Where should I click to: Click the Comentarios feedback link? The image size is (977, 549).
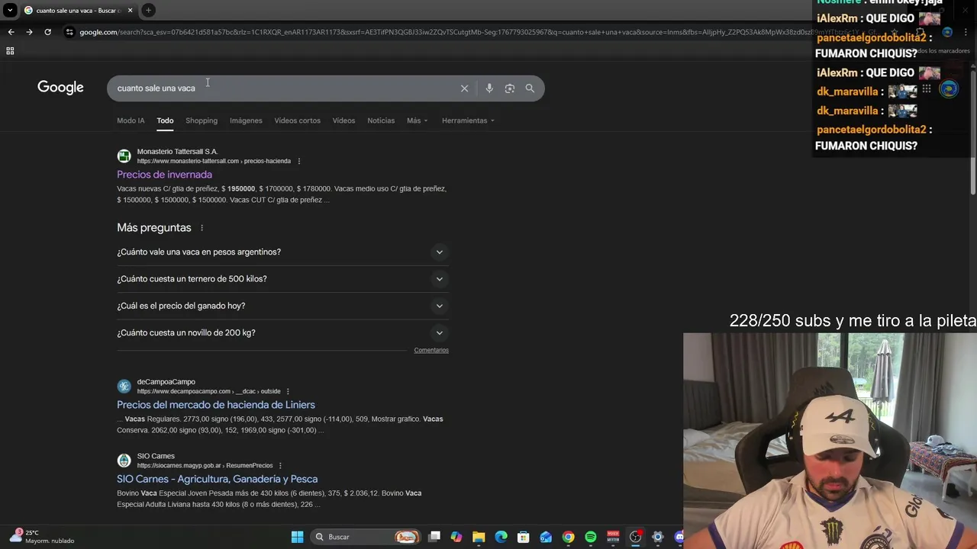pyautogui.click(x=431, y=350)
